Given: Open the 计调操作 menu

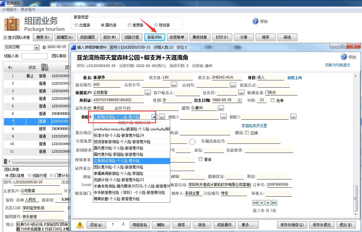Looking at the screenshot, I should pos(9,10).
